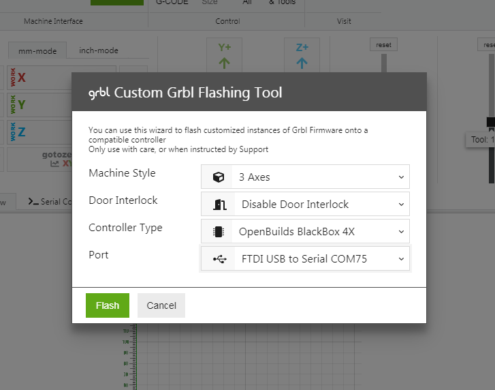Open the Serial Console tab

coord(49,202)
